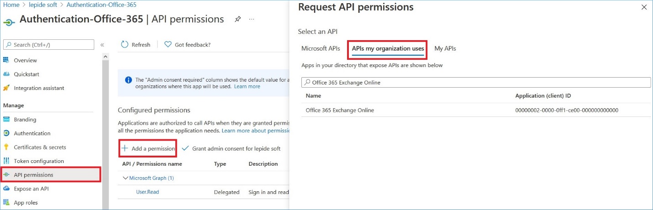This screenshot has width=653, height=210.
Task: Pin the Authentication-Office-365 blade
Action: (x=237, y=19)
